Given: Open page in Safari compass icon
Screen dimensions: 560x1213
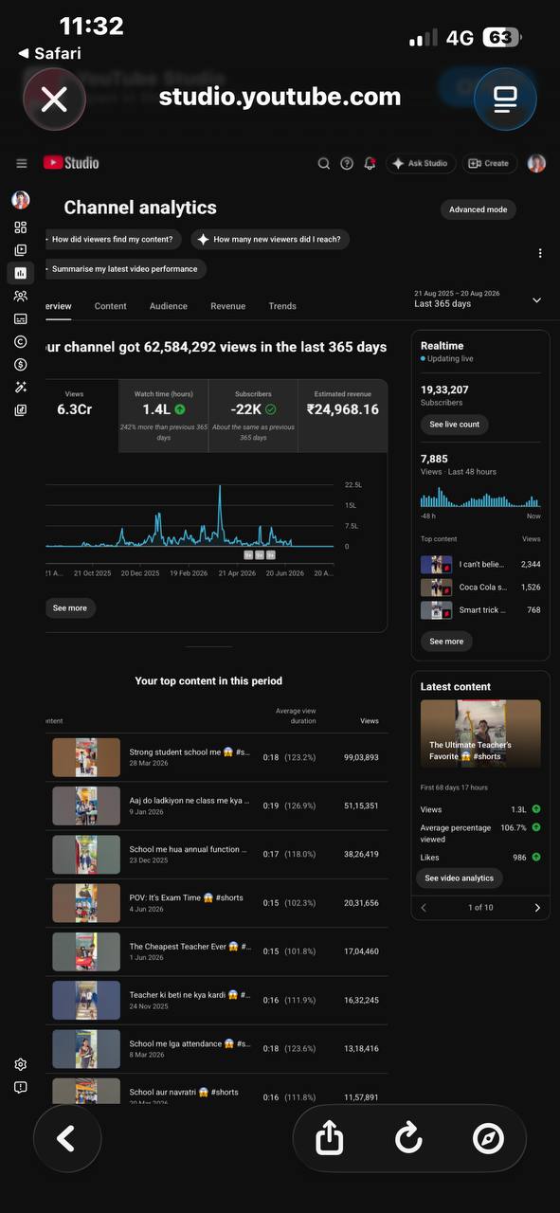Looking at the screenshot, I should point(488,1138).
